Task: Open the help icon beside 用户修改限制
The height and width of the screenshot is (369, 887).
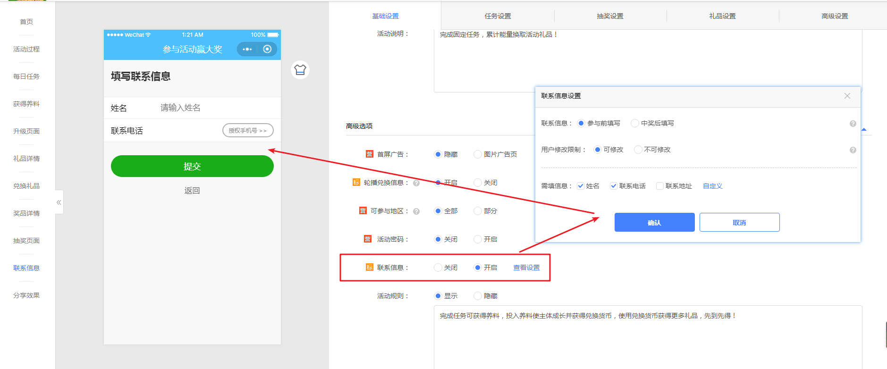Action: coord(853,150)
